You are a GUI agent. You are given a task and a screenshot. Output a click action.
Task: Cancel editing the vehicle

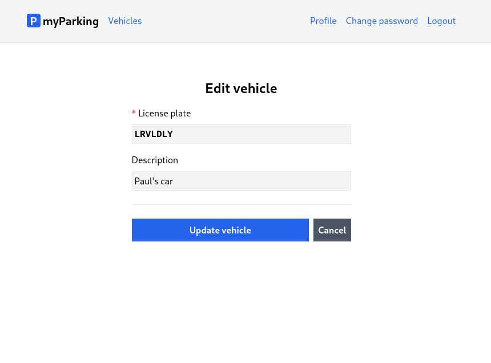click(332, 230)
